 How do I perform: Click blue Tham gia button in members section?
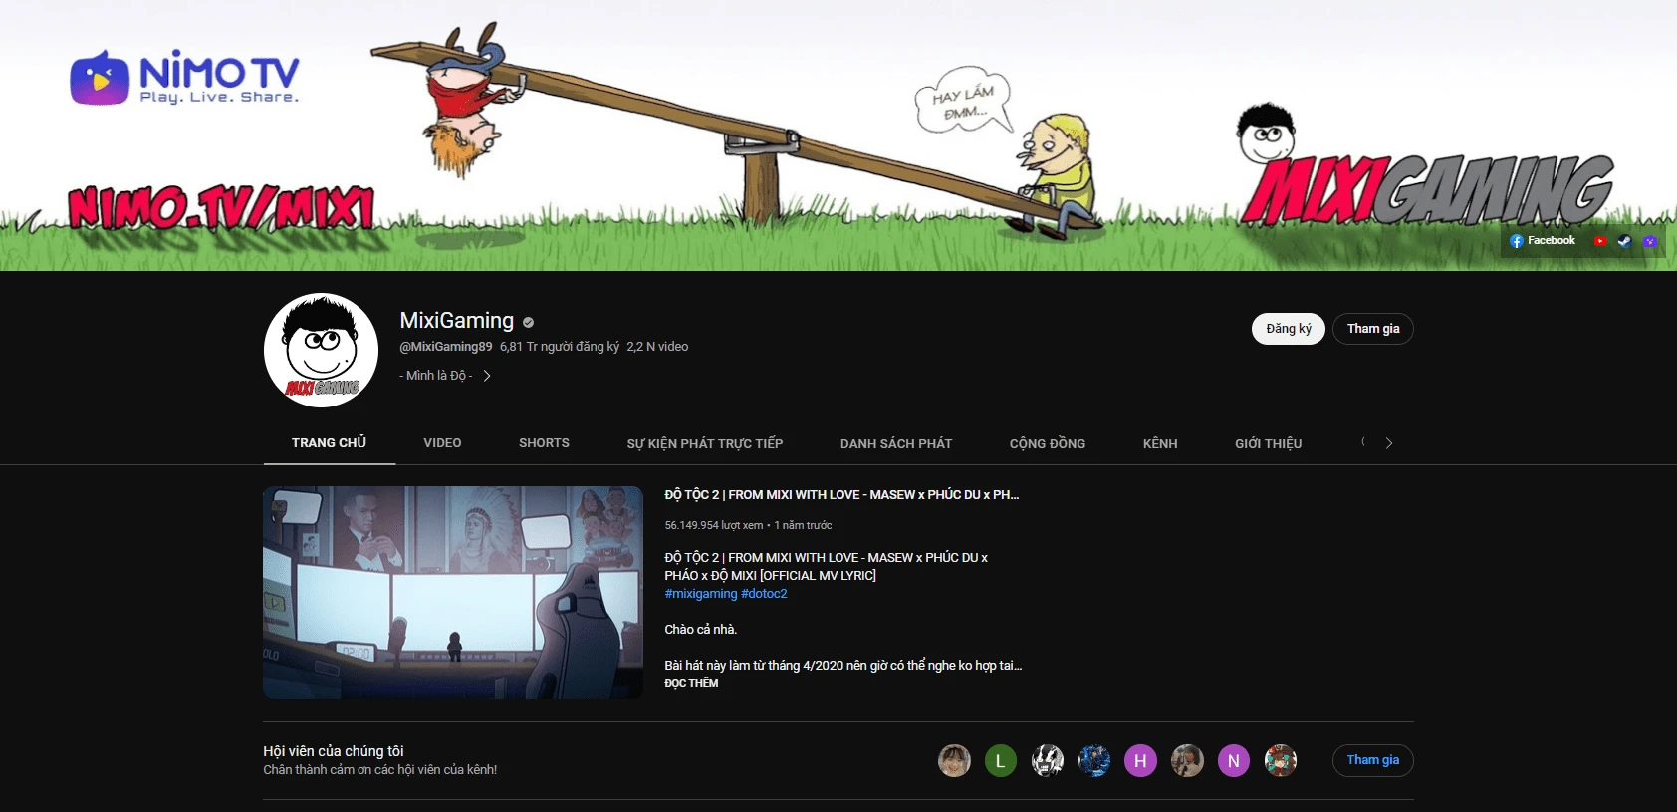[x=1373, y=760]
